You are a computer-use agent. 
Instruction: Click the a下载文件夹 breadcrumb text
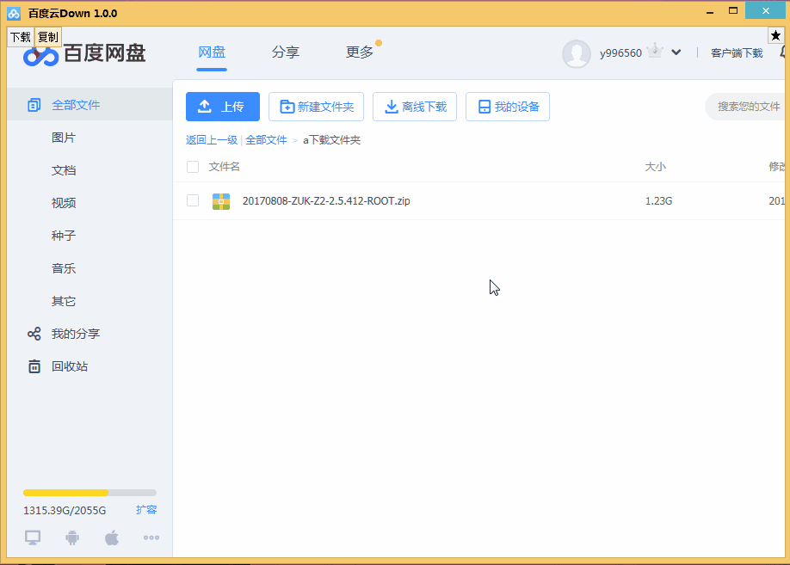[x=331, y=140]
